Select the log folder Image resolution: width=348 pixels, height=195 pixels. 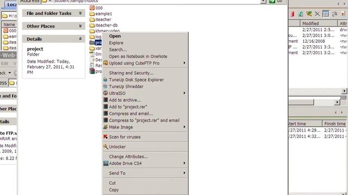tap(96, 37)
